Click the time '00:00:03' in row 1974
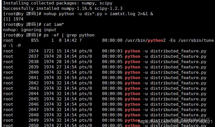215x127 pixels. tap(112, 51)
